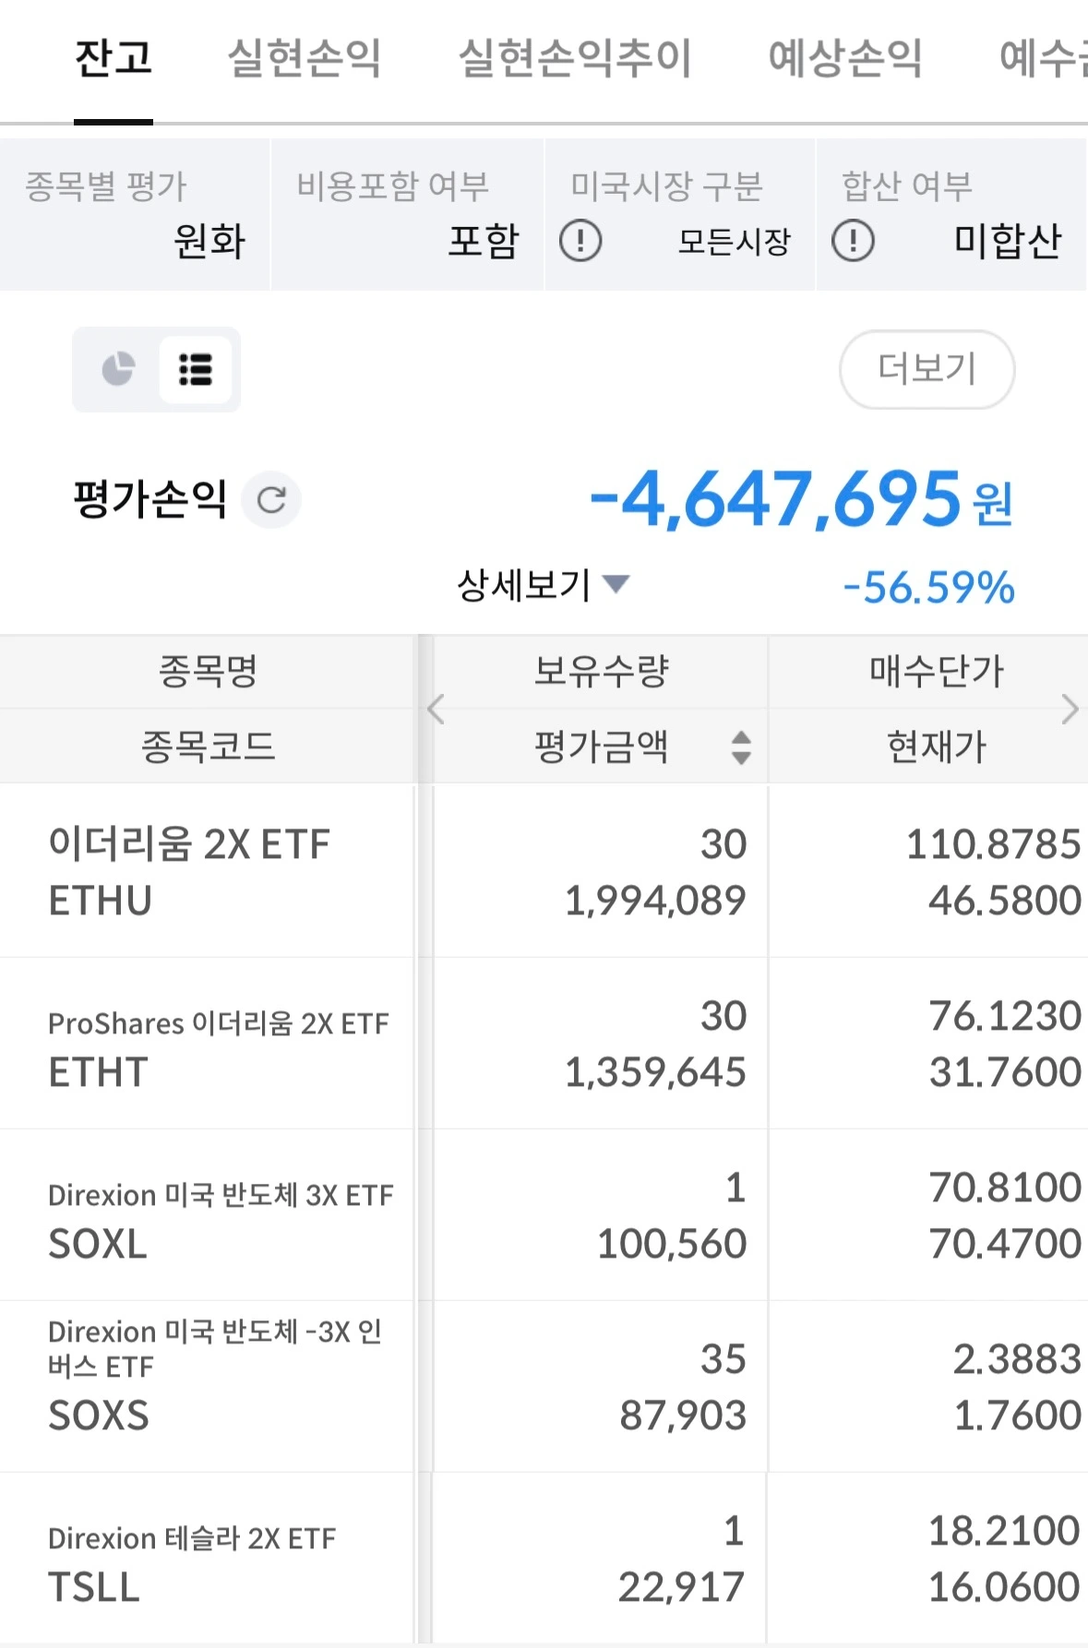Tap the ETHU ticker code

click(x=100, y=901)
